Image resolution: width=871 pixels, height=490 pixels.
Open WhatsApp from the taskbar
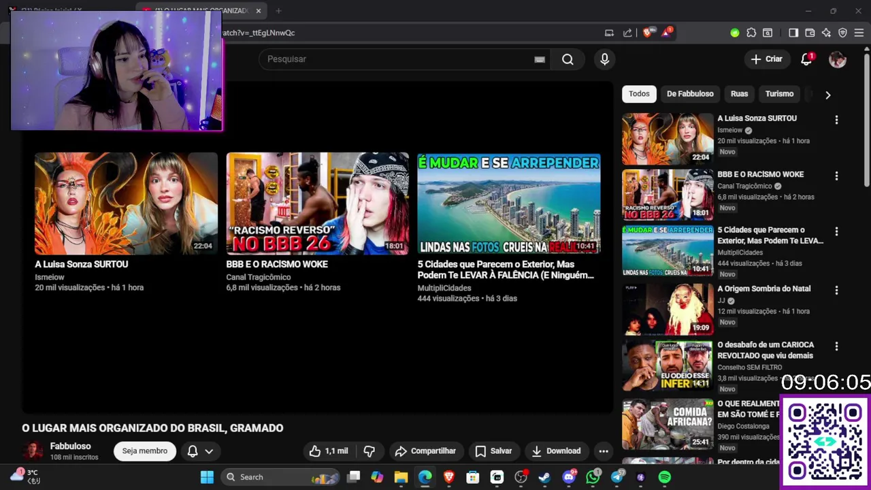point(593,477)
